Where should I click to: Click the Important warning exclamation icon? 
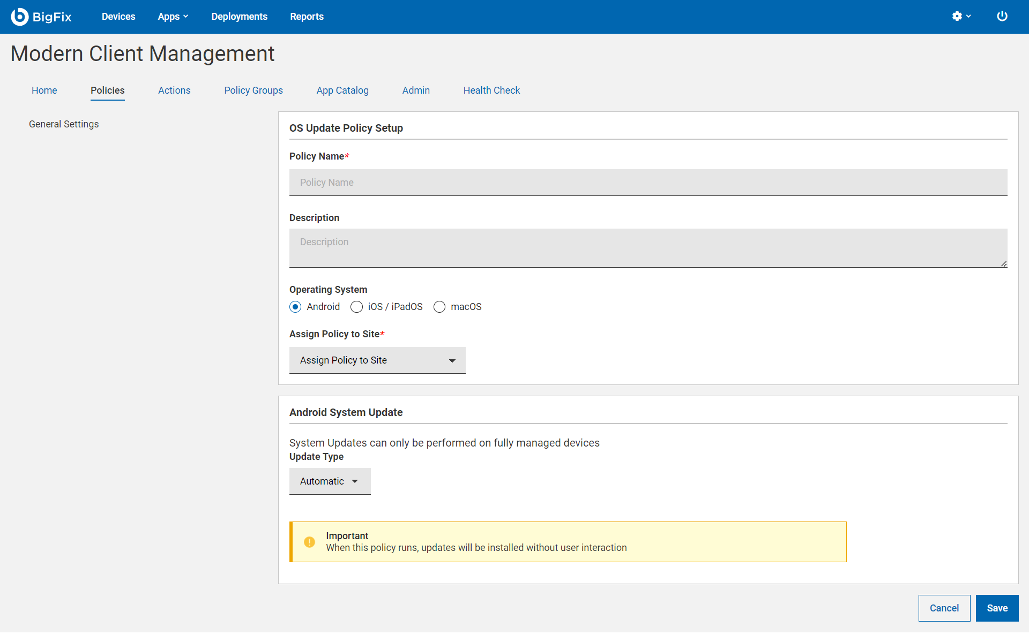[x=309, y=542]
